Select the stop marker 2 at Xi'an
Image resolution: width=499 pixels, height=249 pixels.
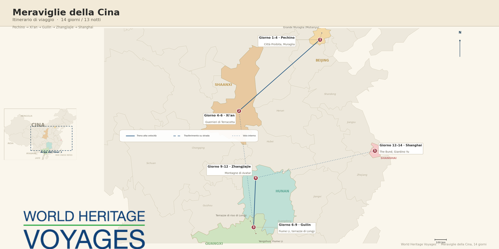tap(239, 111)
